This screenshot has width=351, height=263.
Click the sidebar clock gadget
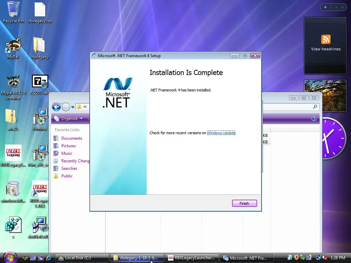click(x=334, y=138)
